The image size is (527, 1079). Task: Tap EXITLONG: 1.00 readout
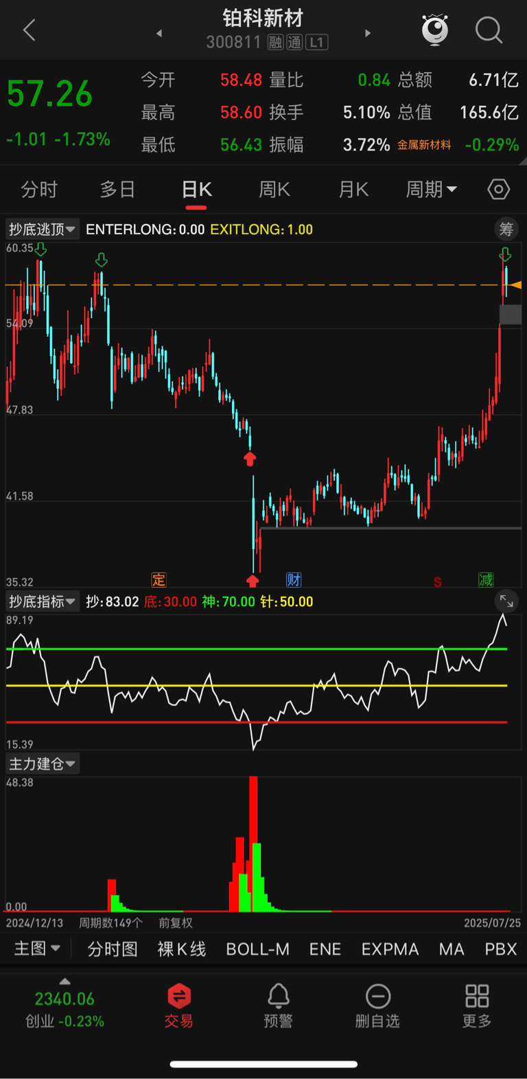point(261,230)
